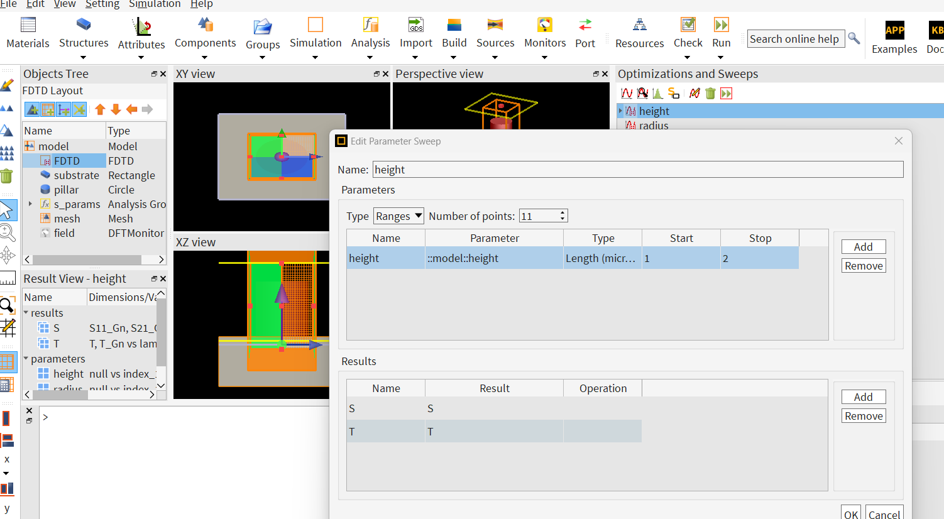Open the Help menu
The image size is (944, 519).
coord(201,4)
